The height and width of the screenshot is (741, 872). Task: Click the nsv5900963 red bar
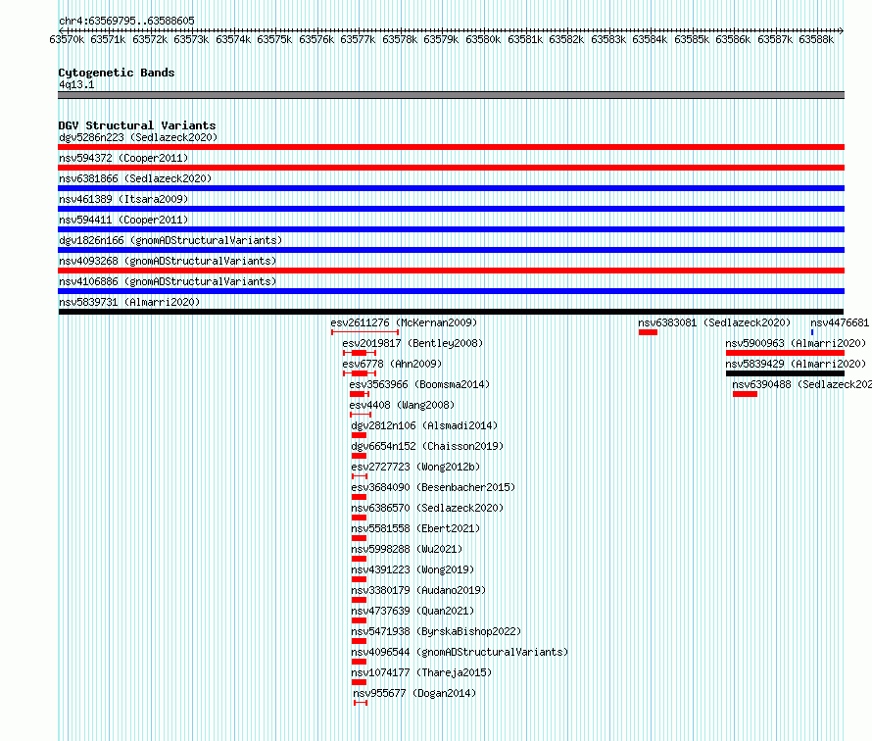[x=785, y=353]
